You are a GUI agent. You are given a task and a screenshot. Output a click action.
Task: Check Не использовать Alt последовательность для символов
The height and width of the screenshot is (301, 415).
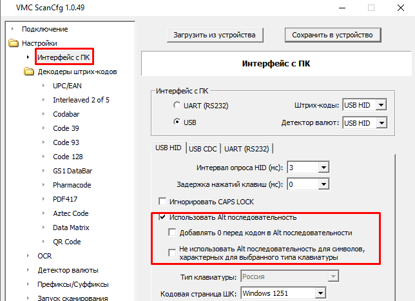(172, 253)
